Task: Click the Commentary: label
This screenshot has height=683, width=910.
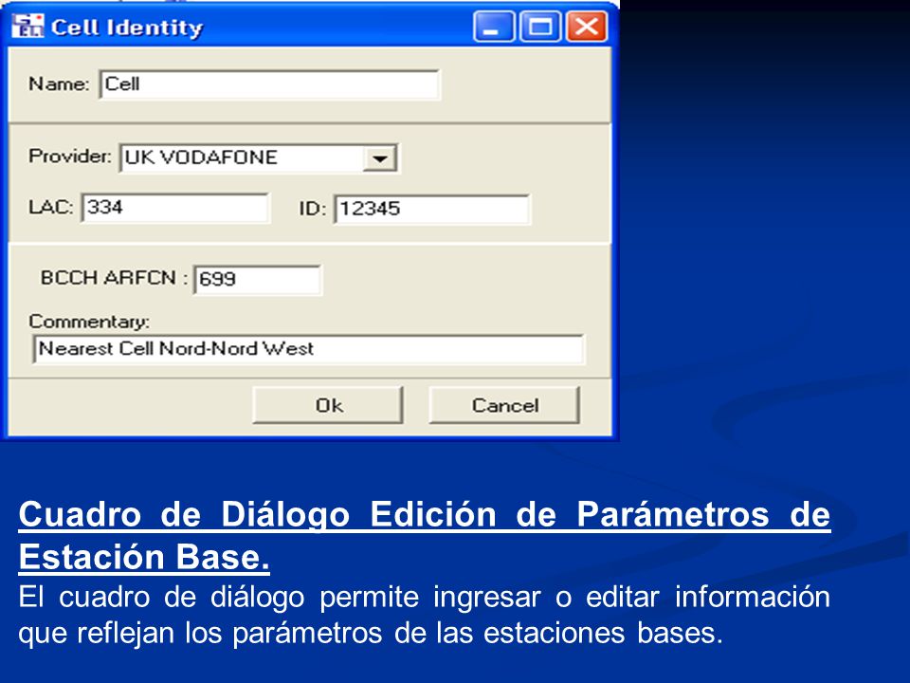Action: [89, 322]
